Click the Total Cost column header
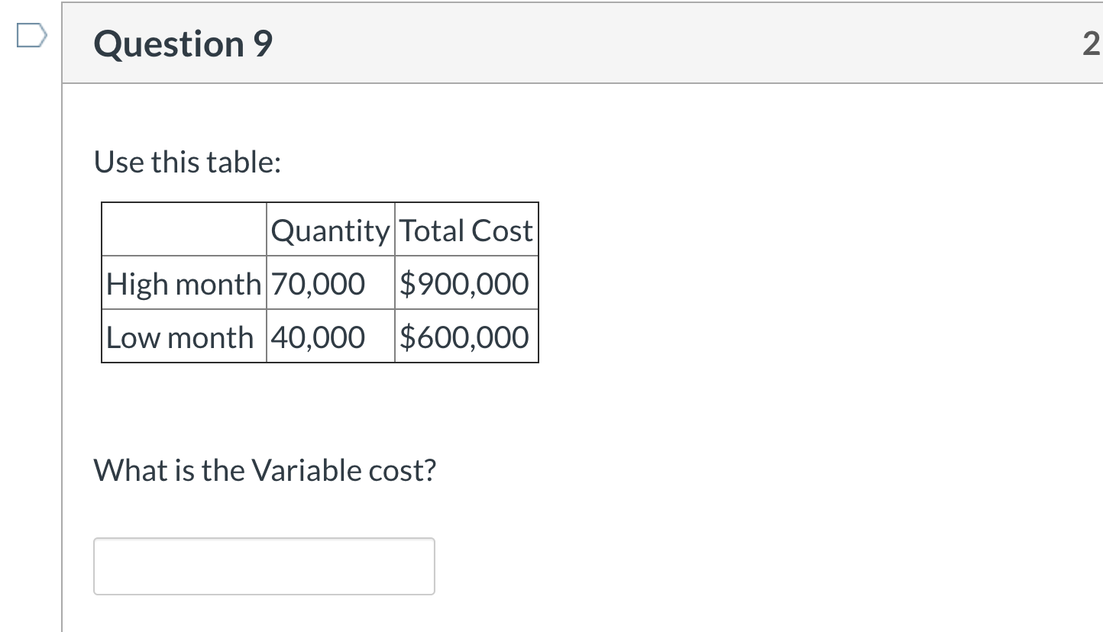The height and width of the screenshot is (632, 1103). click(466, 230)
